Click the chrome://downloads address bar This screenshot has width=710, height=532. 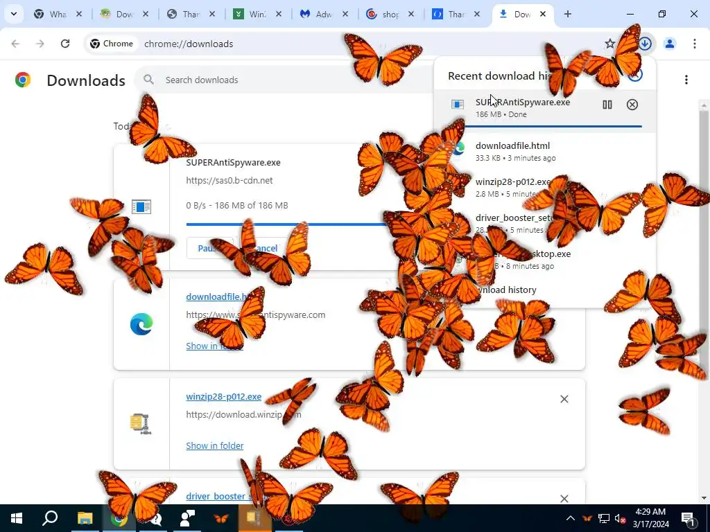click(x=189, y=44)
